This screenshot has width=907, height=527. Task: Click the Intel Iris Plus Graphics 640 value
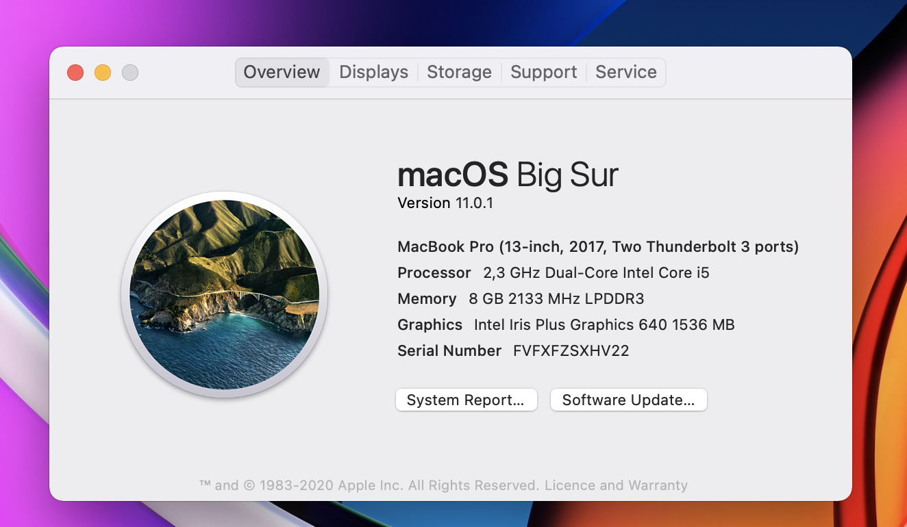point(604,324)
